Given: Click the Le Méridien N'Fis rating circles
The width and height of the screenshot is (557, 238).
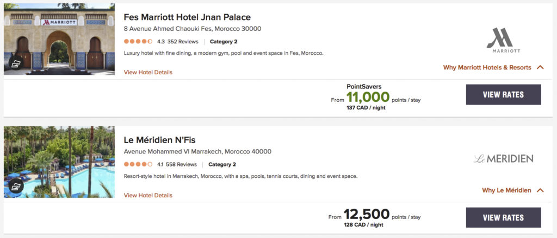Looking at the screenshot, I should [x=138, y=164].
